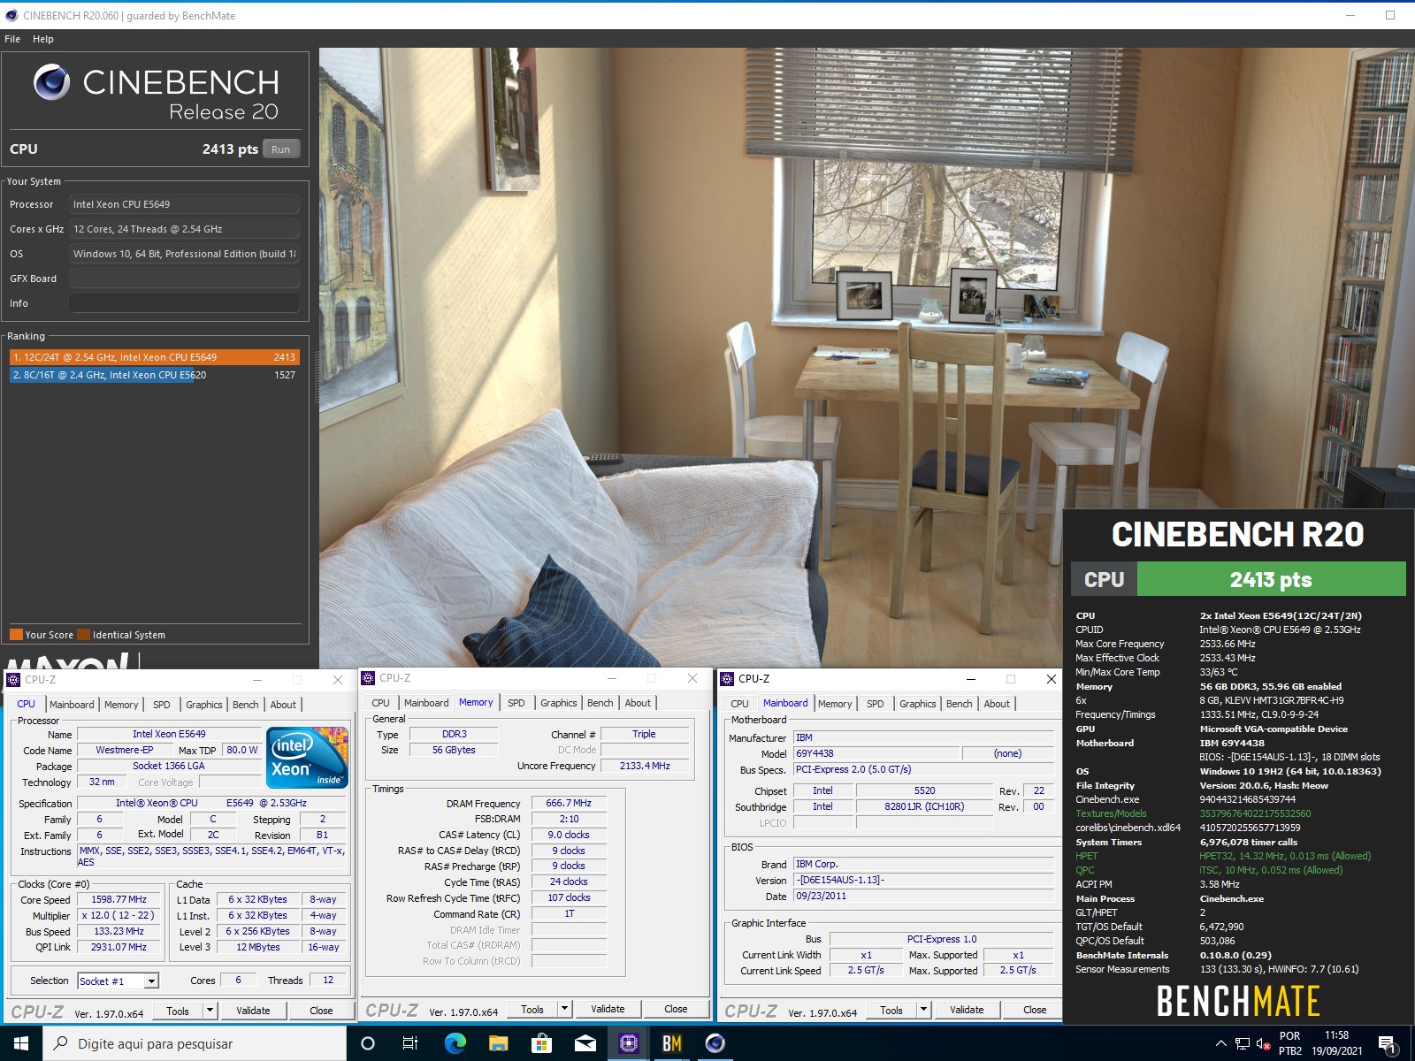Open Cortana circle icon on taskbar

368,1043
